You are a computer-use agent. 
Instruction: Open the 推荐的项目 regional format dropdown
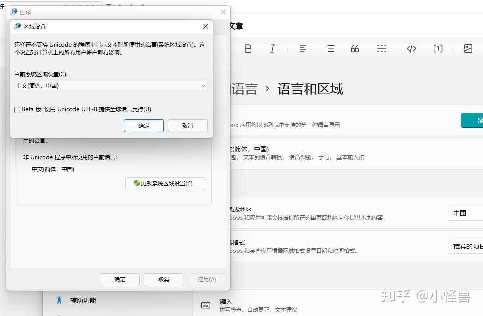point(465,246)
